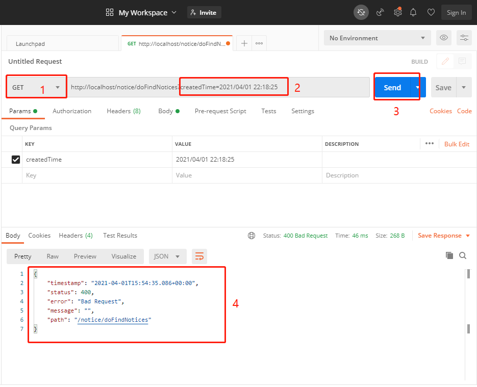Copy response body to clipboard
The width and height of the screenshot is (477, 387).
(449, 255)
